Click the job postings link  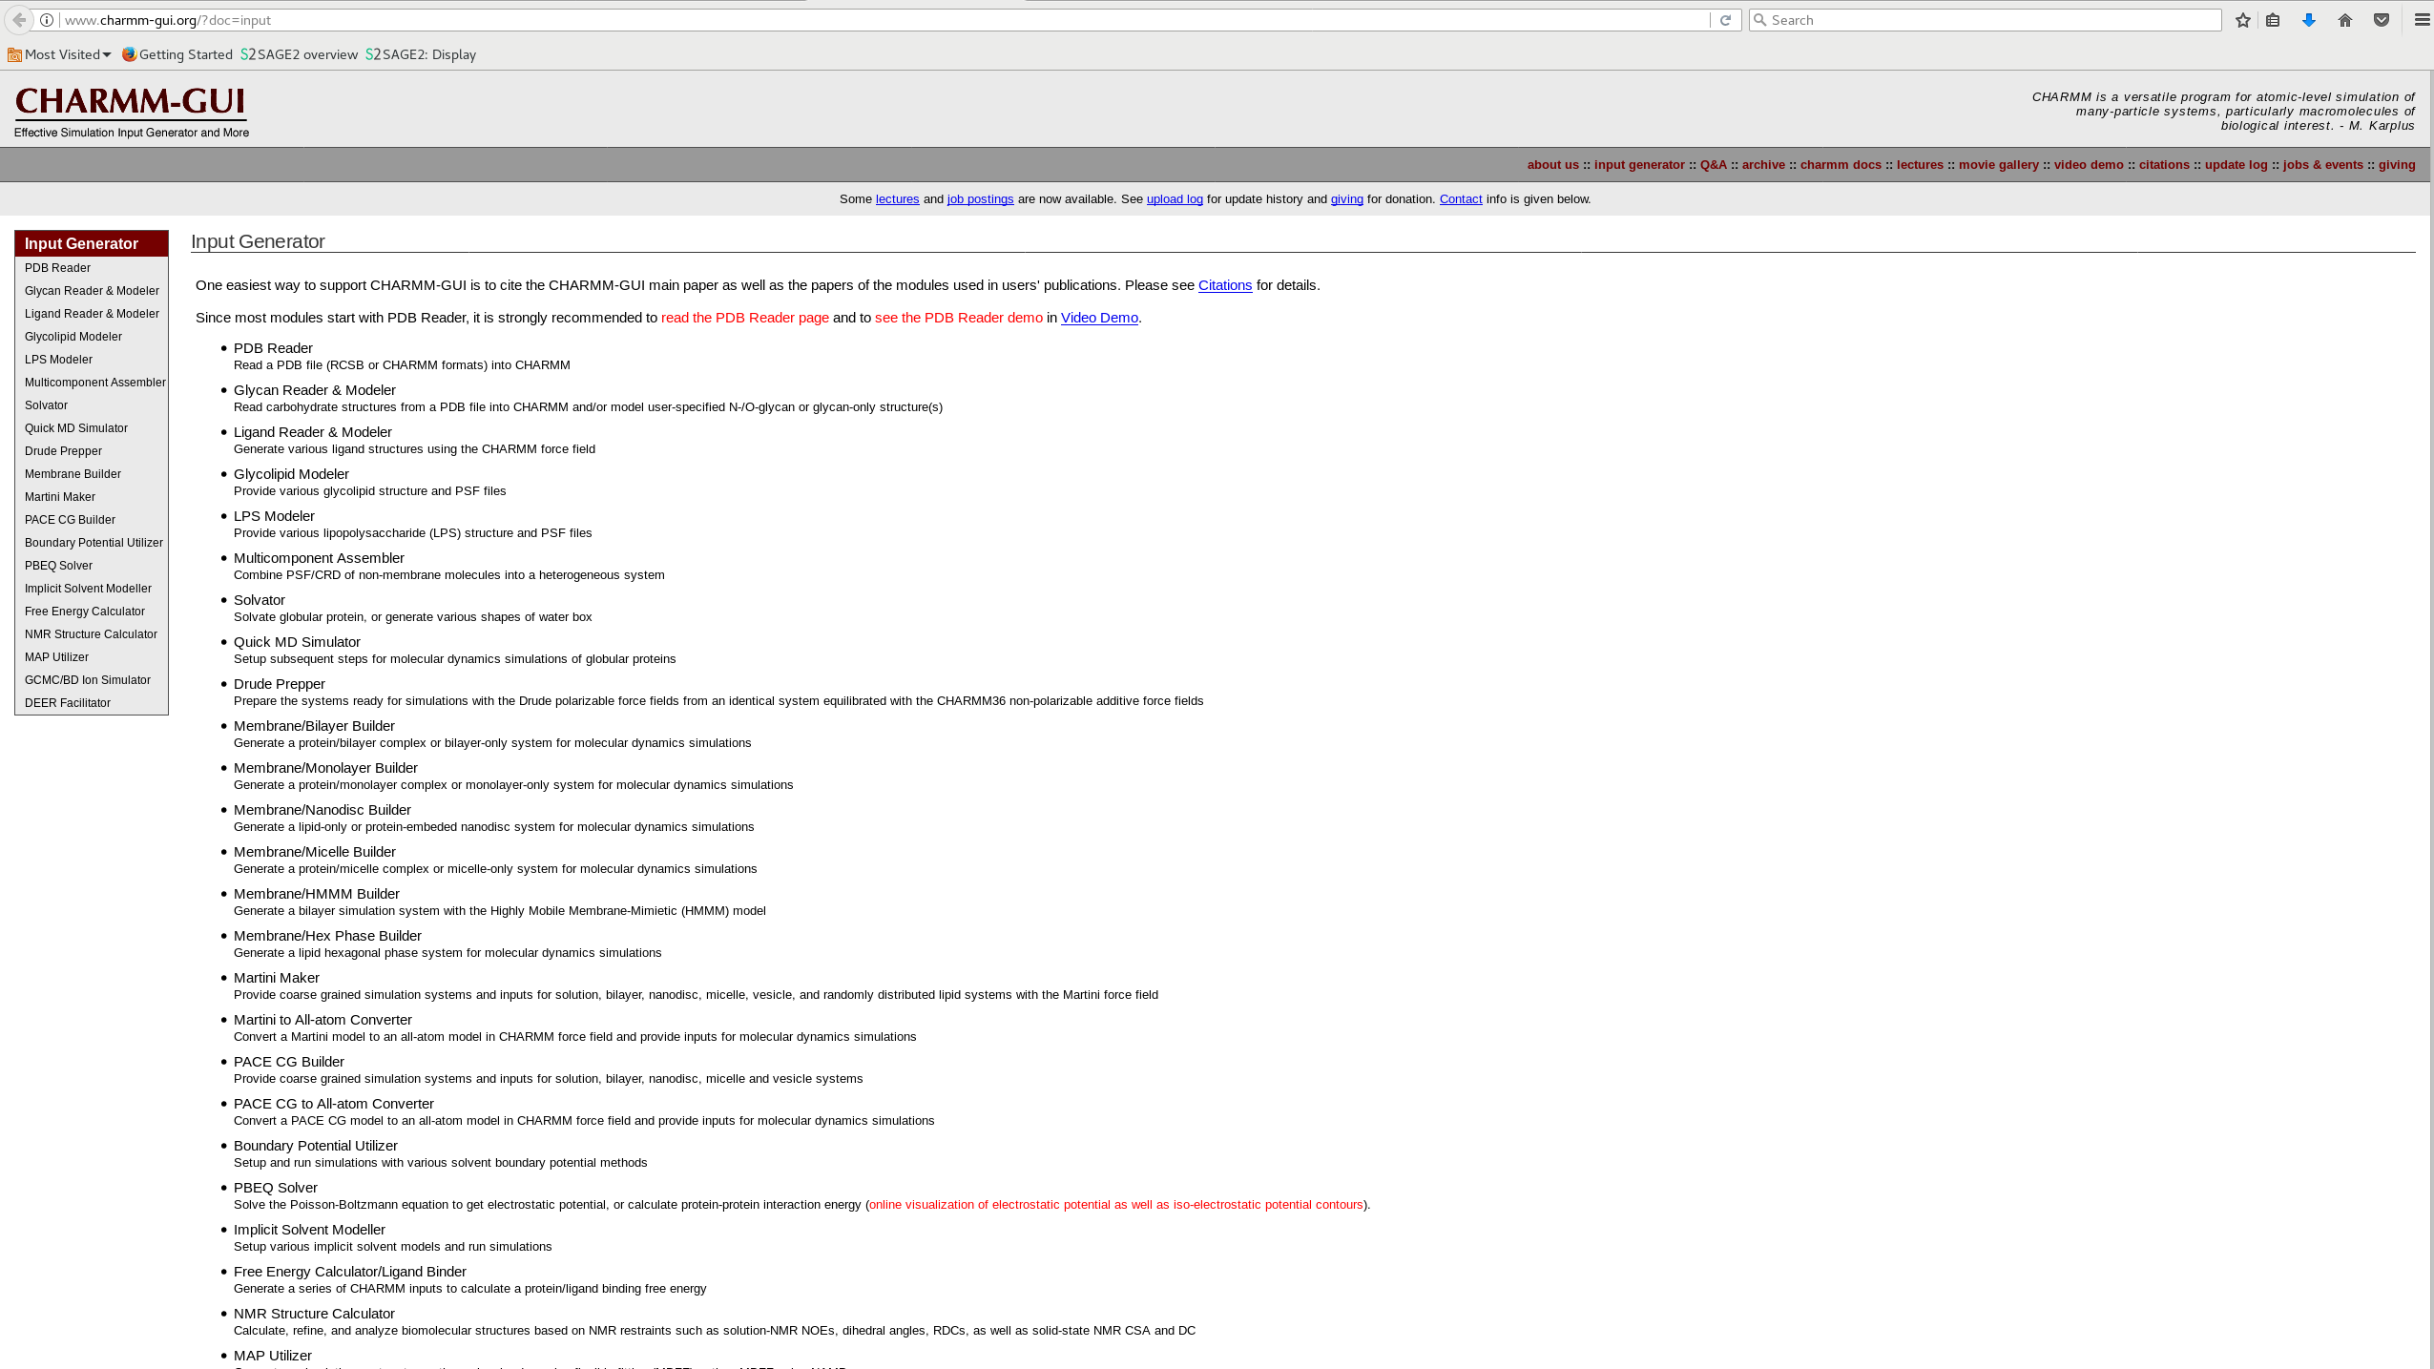[980, 199]
